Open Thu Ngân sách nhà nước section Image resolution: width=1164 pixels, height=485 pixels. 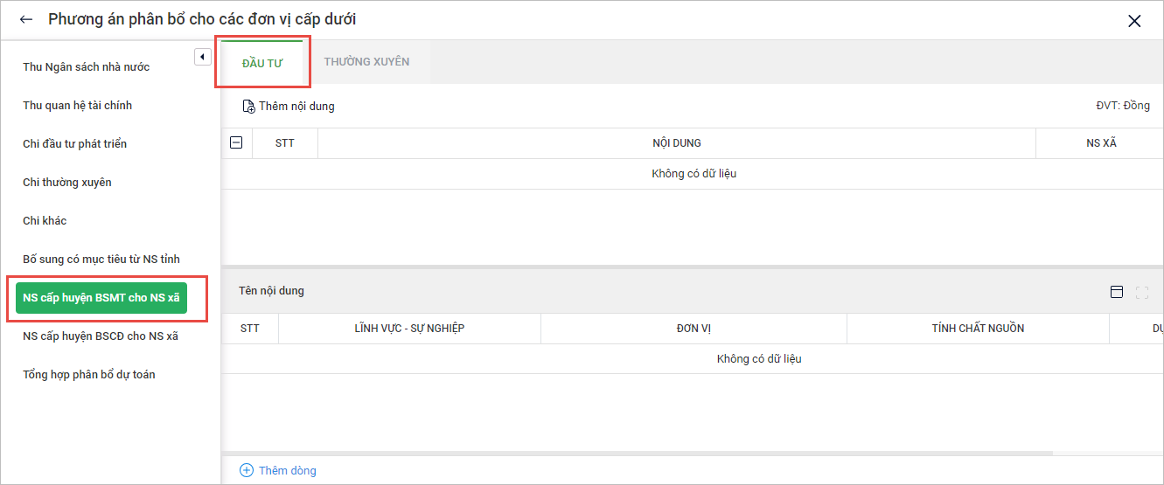pyautogui.click(x=86, y=67)
